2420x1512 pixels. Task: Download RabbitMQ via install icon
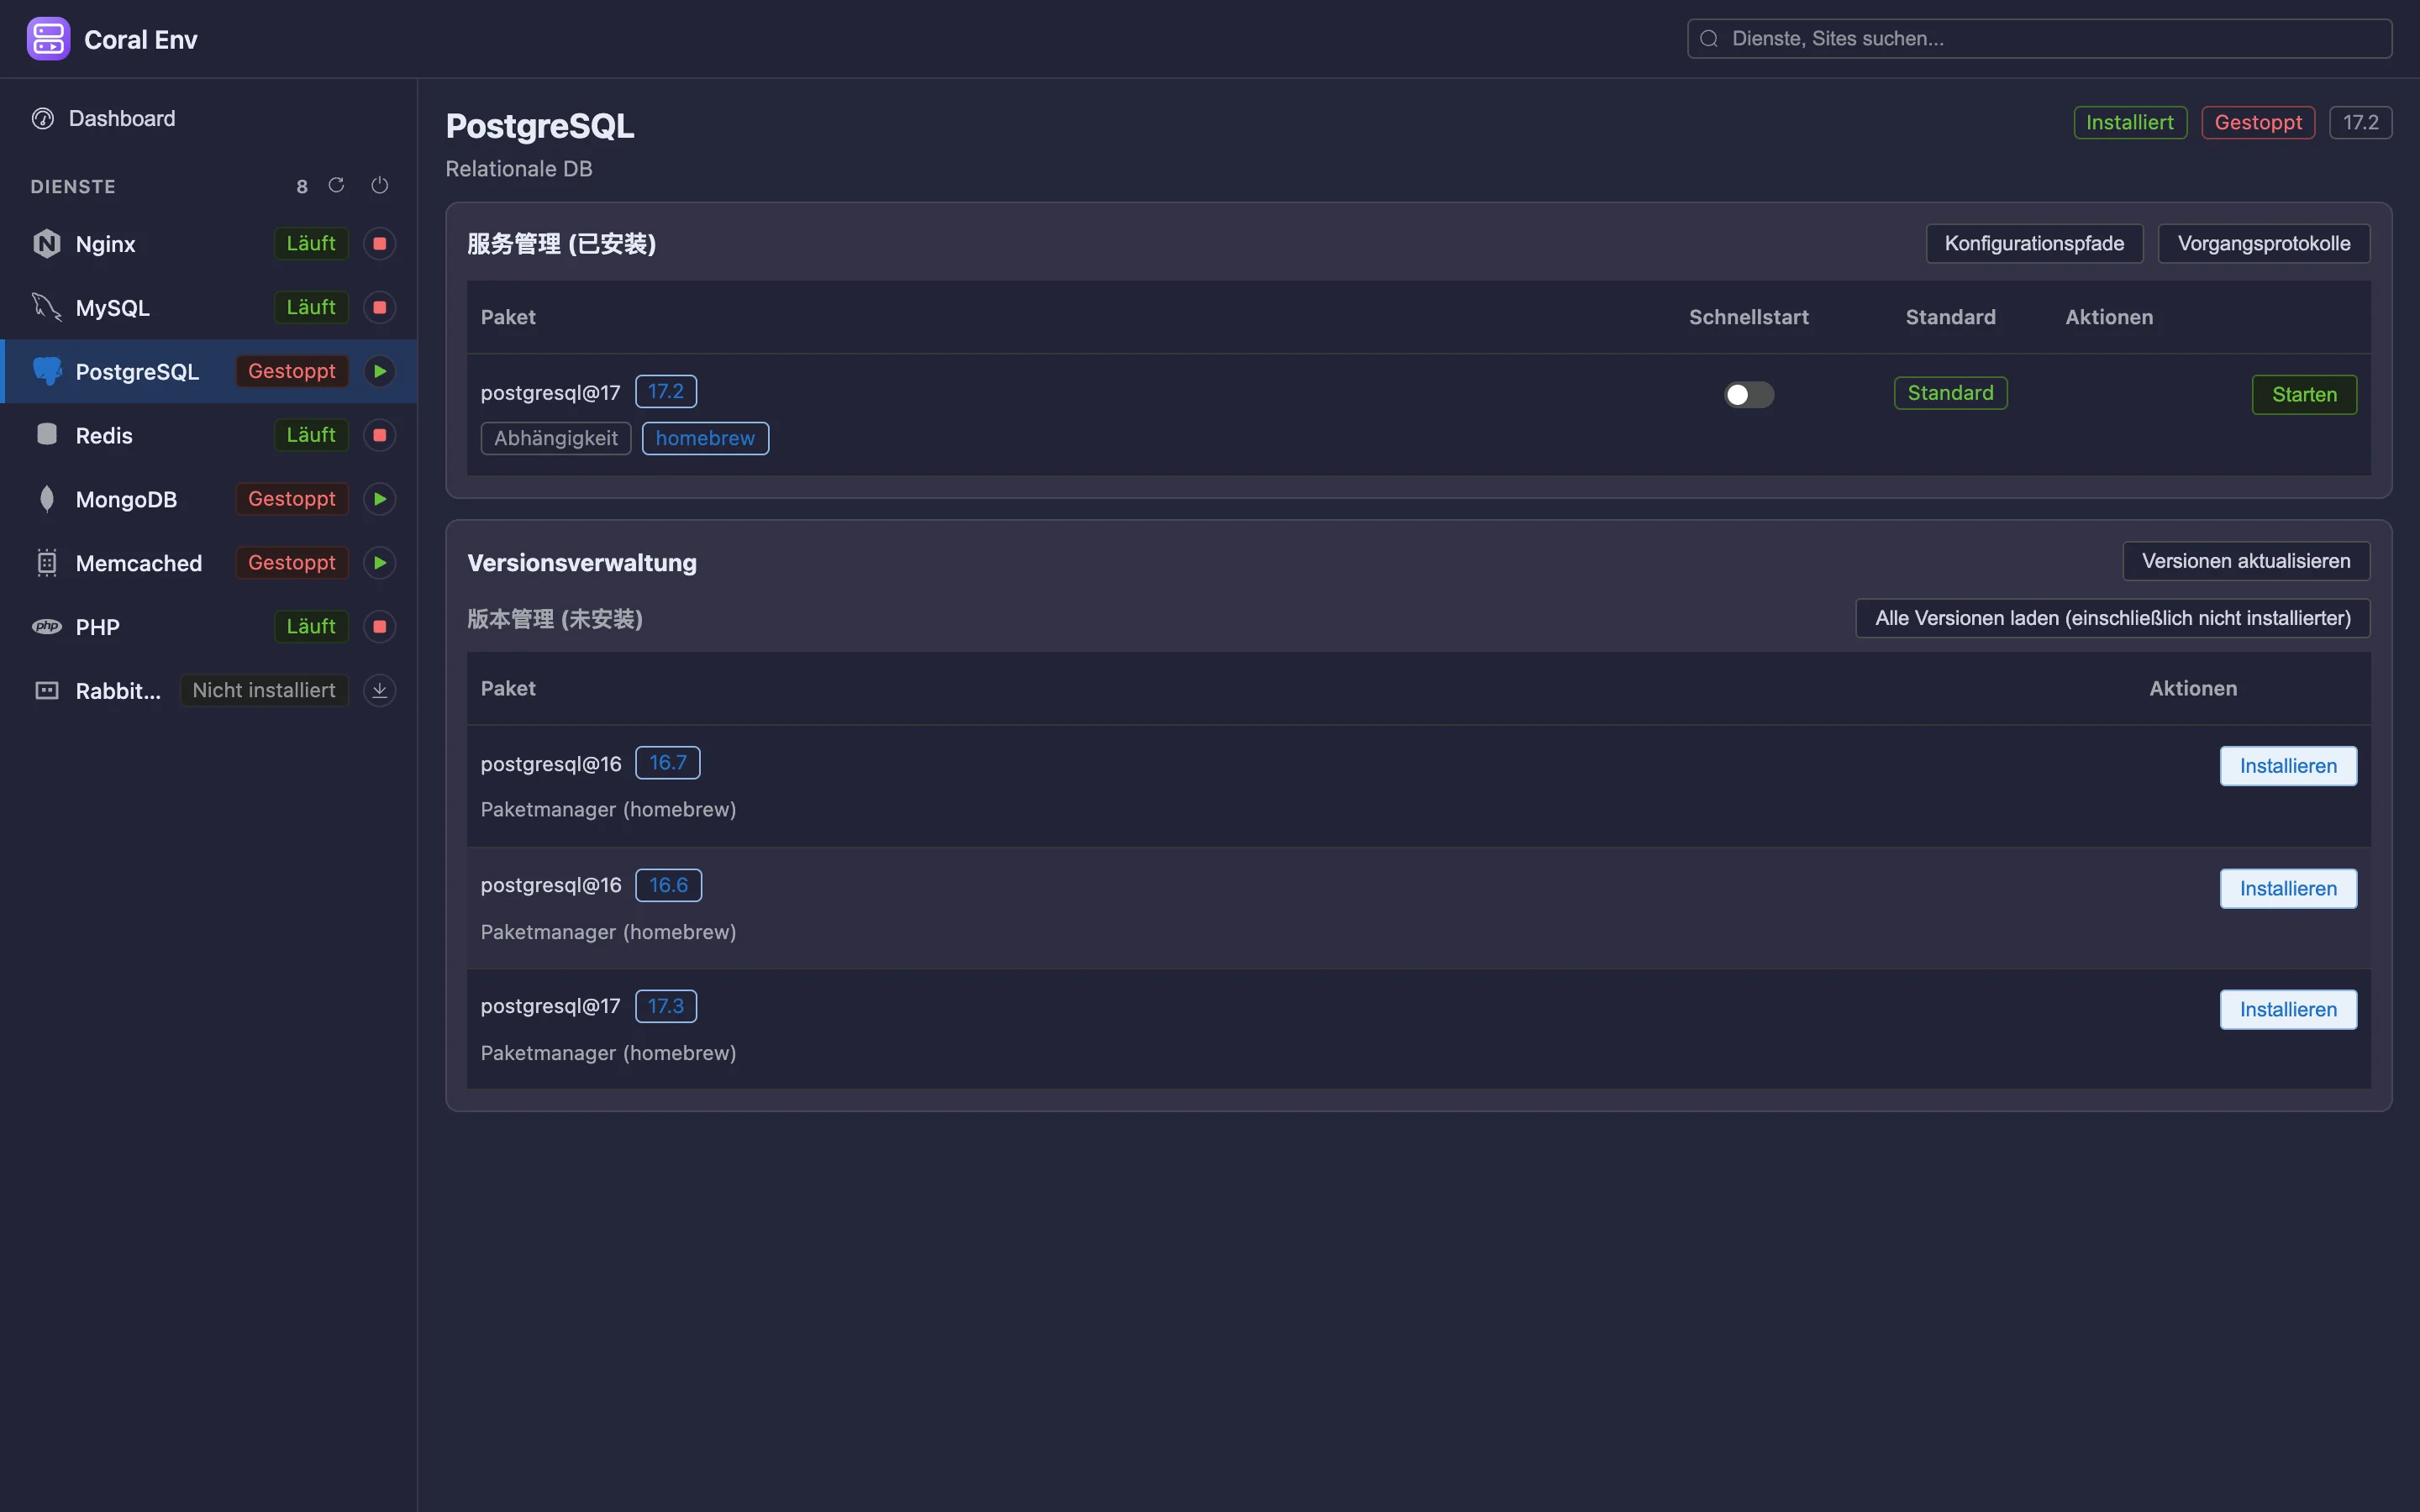pyautogui.click(x=379, y=691)
